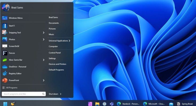The image size is (196, 106).
Task: Open Microsoft Teams from the taskbar
Action: tap(112, 104)
